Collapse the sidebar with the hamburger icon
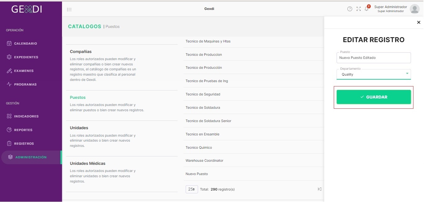 (x=69, y=10)
